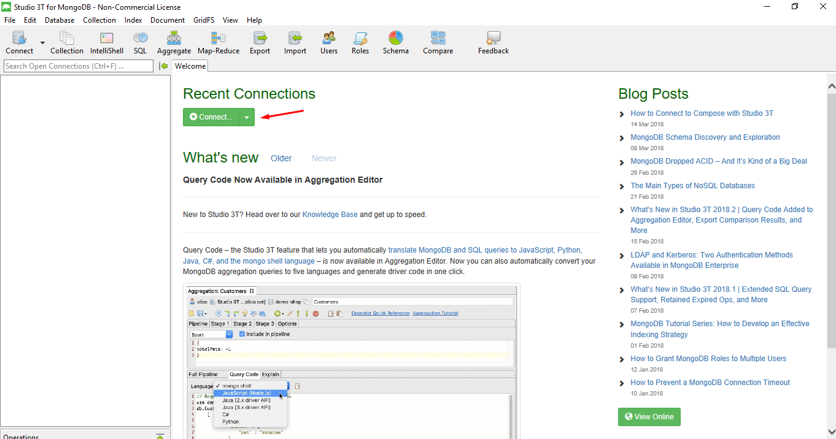Open How to Grant MongoDB Roles post
836x439 pixels.
coord(708,359)
